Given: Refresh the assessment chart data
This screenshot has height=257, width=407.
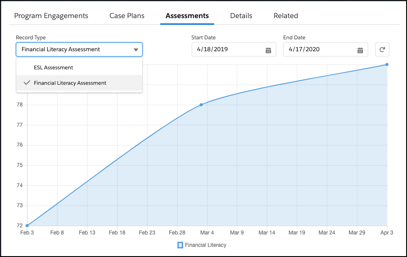Looking at the screenshot, I should coord(382,49).
